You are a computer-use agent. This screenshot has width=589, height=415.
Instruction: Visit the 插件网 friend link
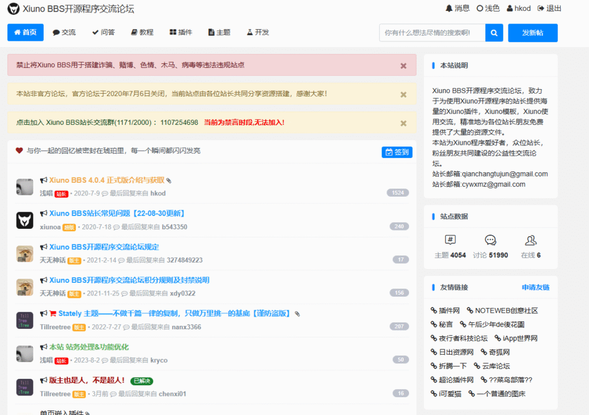[445, 310]
